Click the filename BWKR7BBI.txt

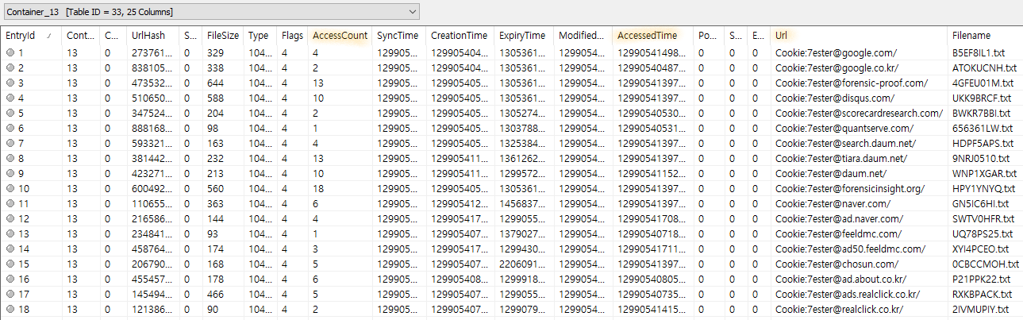pos(983,113)
